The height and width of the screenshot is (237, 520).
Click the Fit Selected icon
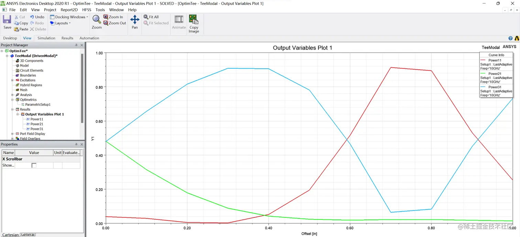pos(146,23)
